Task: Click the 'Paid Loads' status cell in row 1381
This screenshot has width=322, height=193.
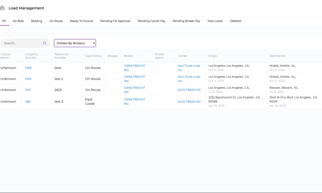Action: tap(90, 101)
